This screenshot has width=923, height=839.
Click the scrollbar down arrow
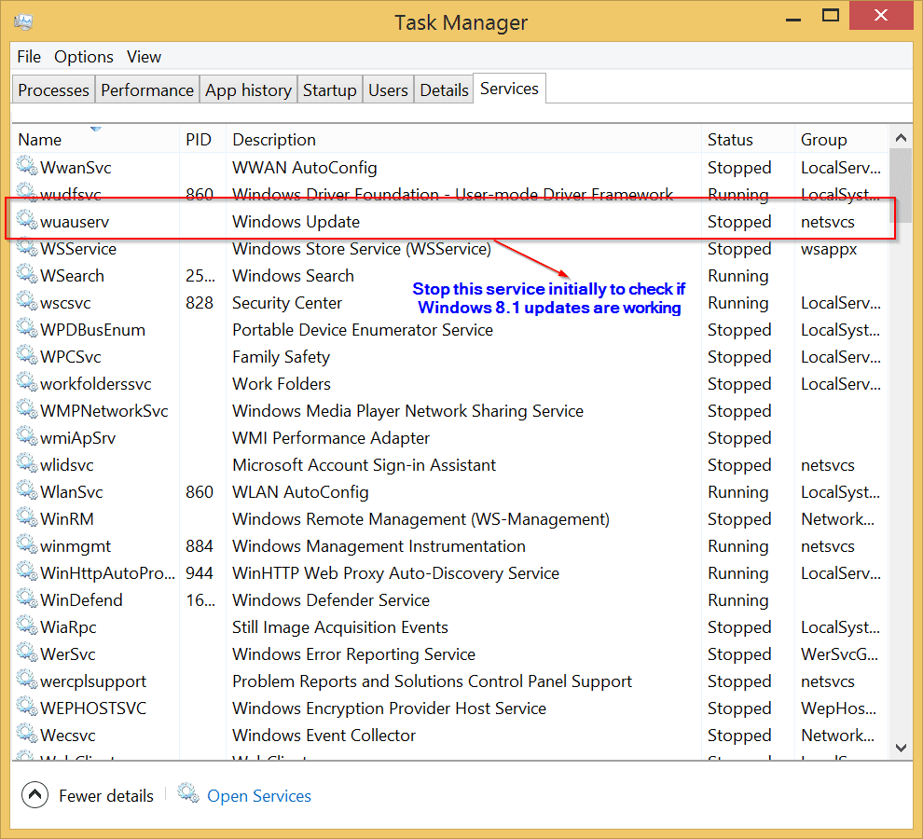[901, 747]
